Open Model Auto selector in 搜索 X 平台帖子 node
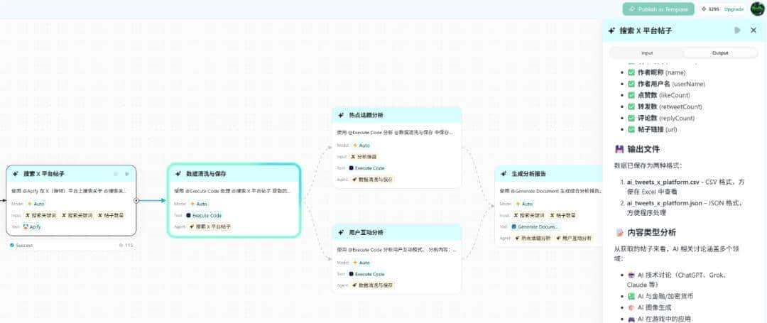 37,204
